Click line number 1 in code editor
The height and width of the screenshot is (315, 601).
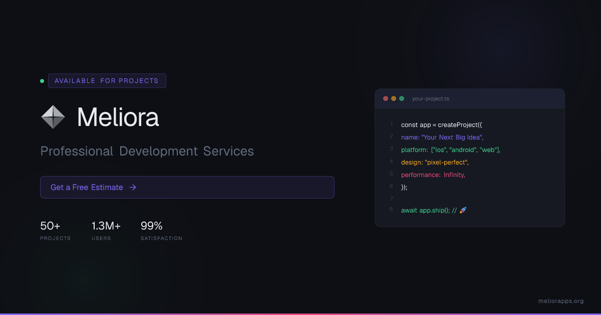pos(391,124)
